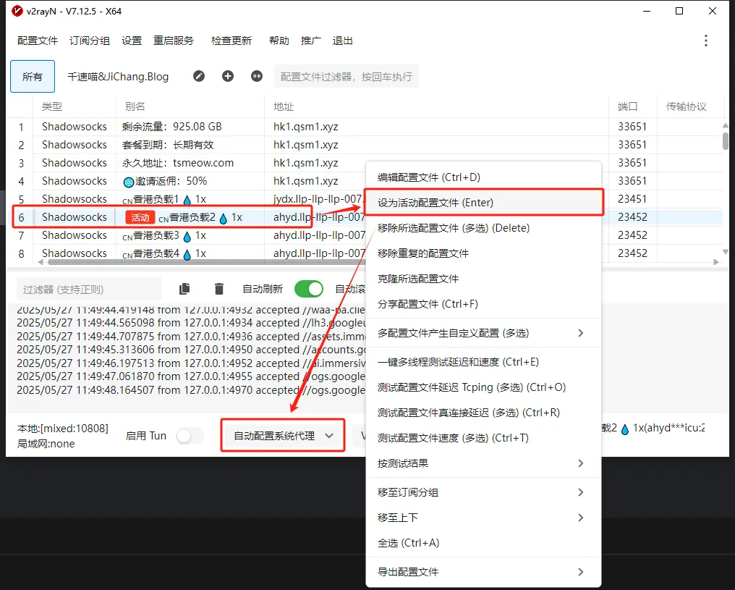Open the 设置 menu

[x=132, y=41]
